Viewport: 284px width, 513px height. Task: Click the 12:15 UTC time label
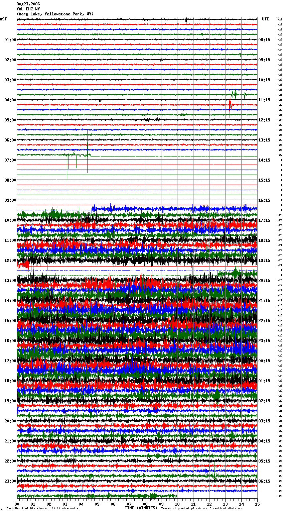pos(264,120)
